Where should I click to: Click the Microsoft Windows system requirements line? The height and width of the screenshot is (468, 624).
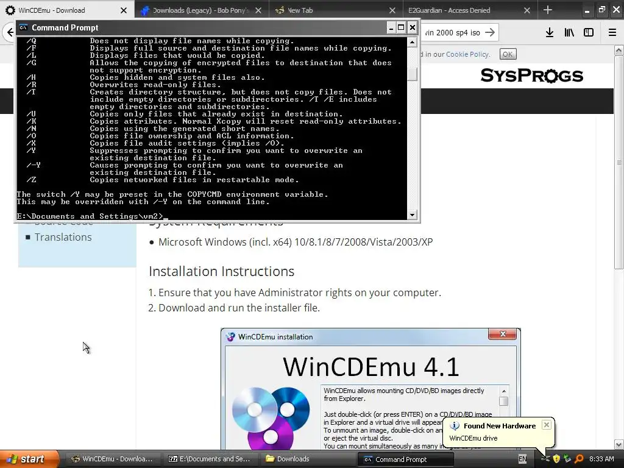[296, 242]
